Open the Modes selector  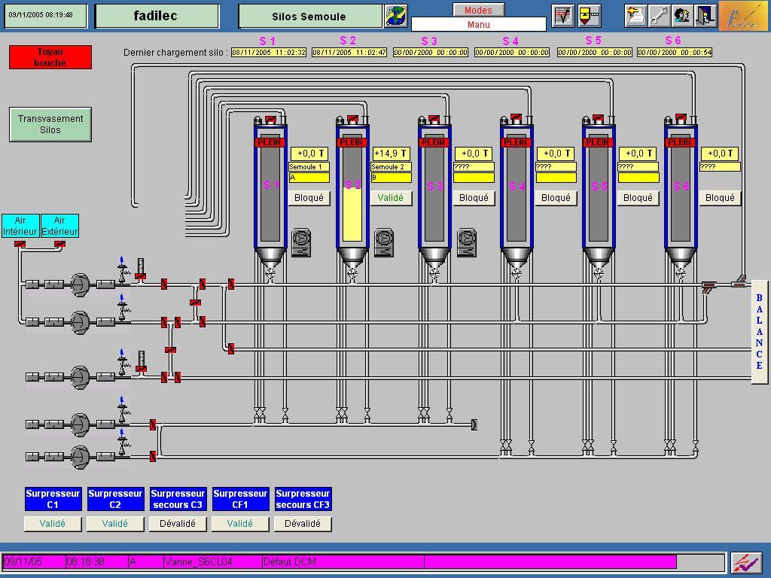click(x=478, y=10)
